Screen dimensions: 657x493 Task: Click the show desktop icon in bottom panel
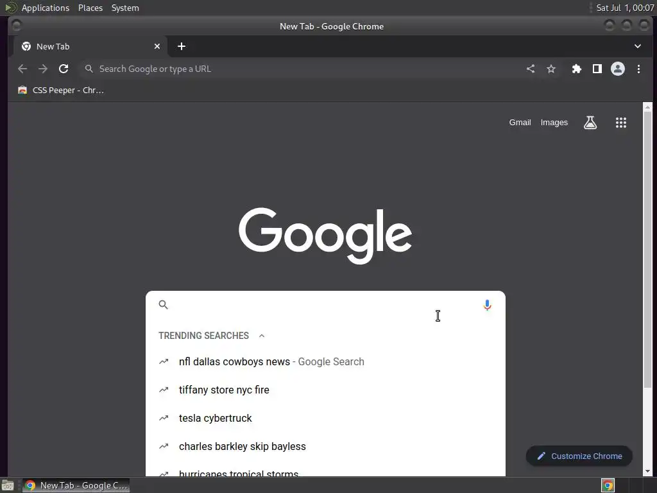coord(8,485)
